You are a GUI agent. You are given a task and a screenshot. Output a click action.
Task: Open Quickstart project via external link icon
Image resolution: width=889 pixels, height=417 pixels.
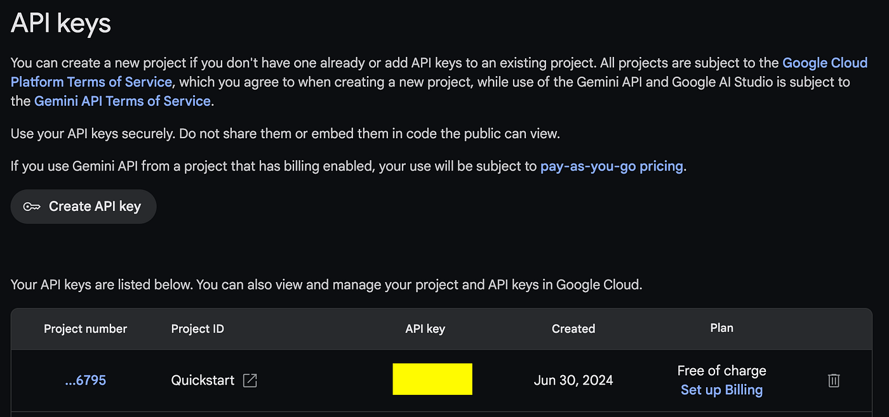[x=250, y=380]
